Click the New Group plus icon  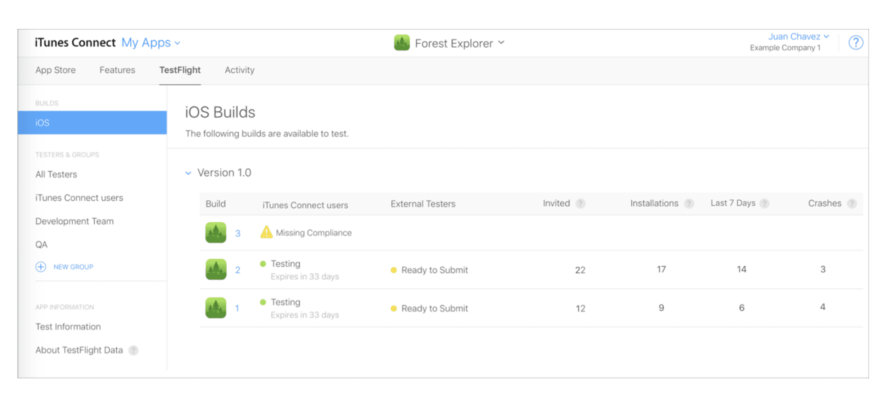(41, 267)
